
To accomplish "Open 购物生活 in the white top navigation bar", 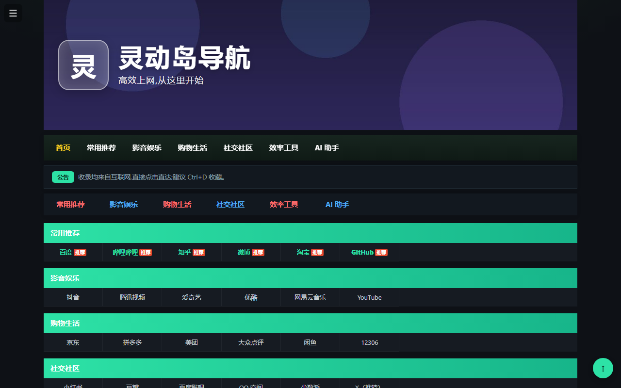I will (193, 148).
